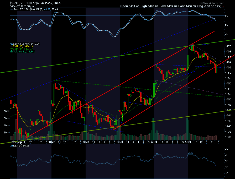Click the 1468 price axis label
Screen dimensions: 235x179
coord(228,52)
